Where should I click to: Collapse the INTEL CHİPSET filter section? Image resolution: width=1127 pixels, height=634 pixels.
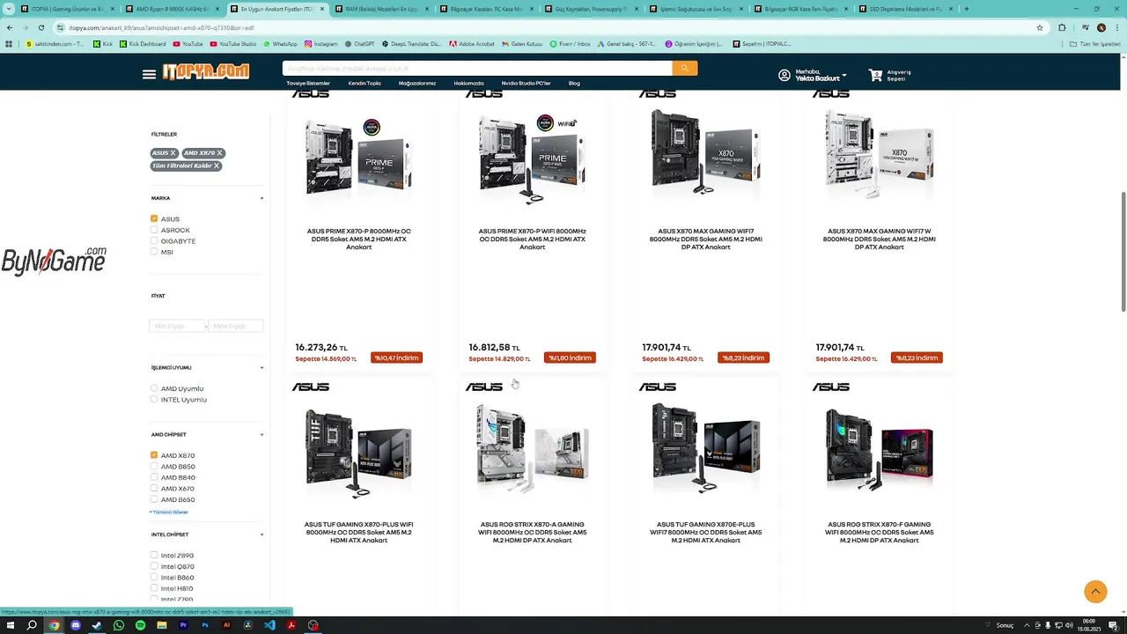pos(261,534)
